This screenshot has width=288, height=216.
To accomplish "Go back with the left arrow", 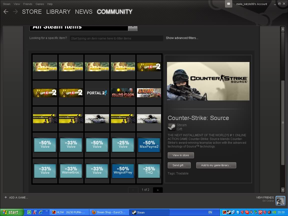I will point(6,12).
